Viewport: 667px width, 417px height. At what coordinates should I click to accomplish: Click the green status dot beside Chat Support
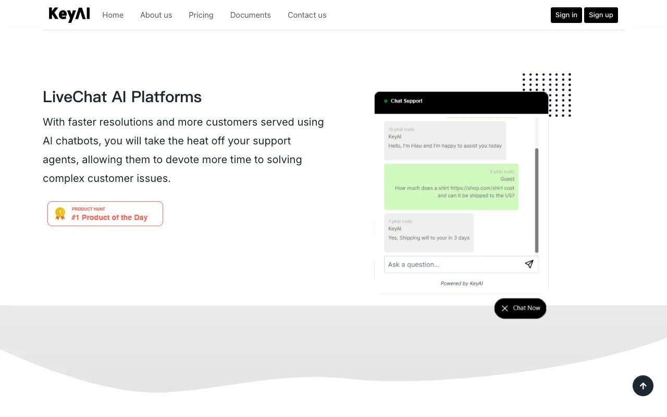(386, 101)
